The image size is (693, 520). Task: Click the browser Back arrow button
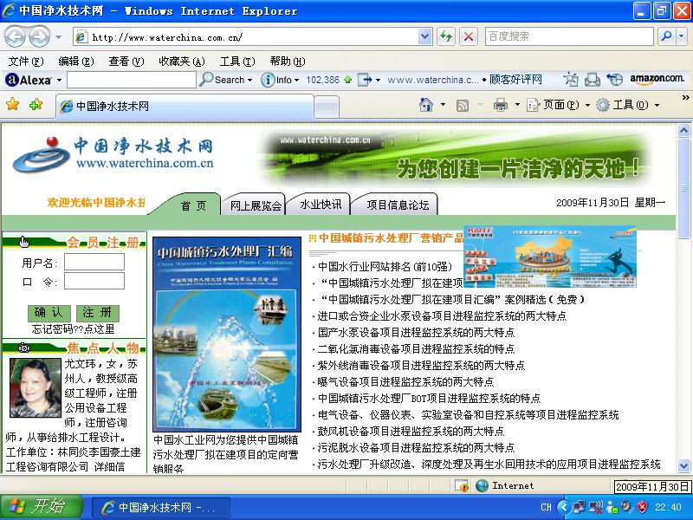pyautogui.click(x=16, y=36)
